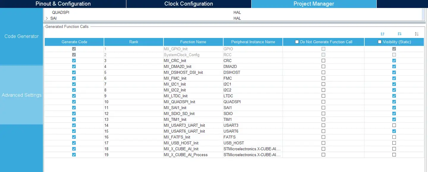Click the HAL value beside QUADSPI
Image resolution: width=428 pixels, height=172 pixels.
coord(237,12)
